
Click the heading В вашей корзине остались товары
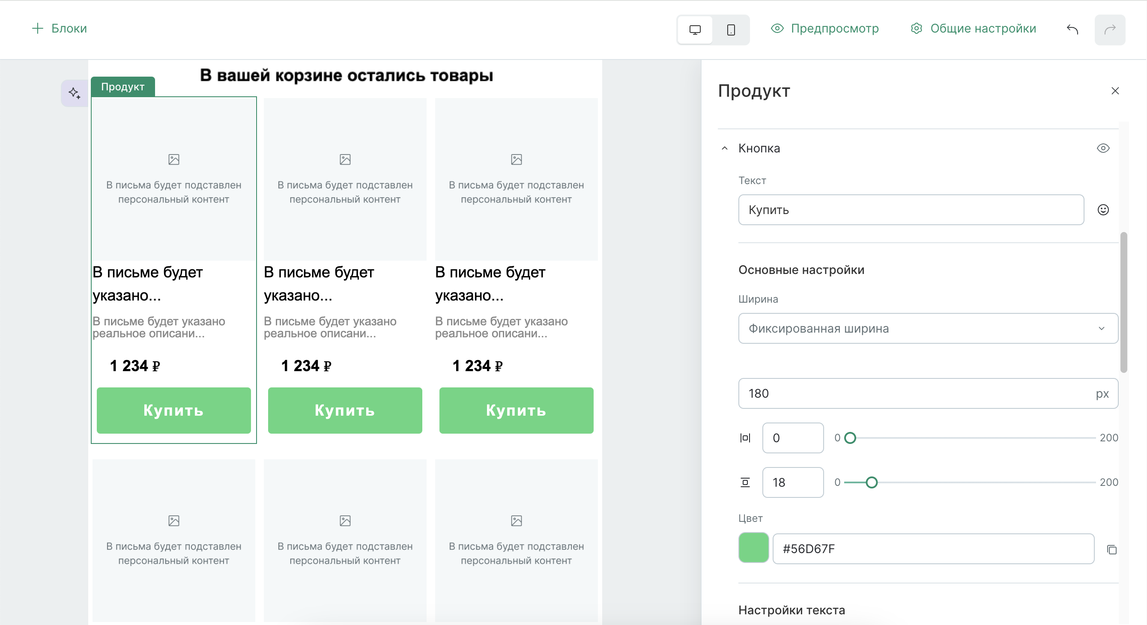pos(346,75)
